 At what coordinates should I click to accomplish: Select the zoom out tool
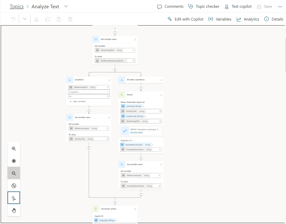14,173
